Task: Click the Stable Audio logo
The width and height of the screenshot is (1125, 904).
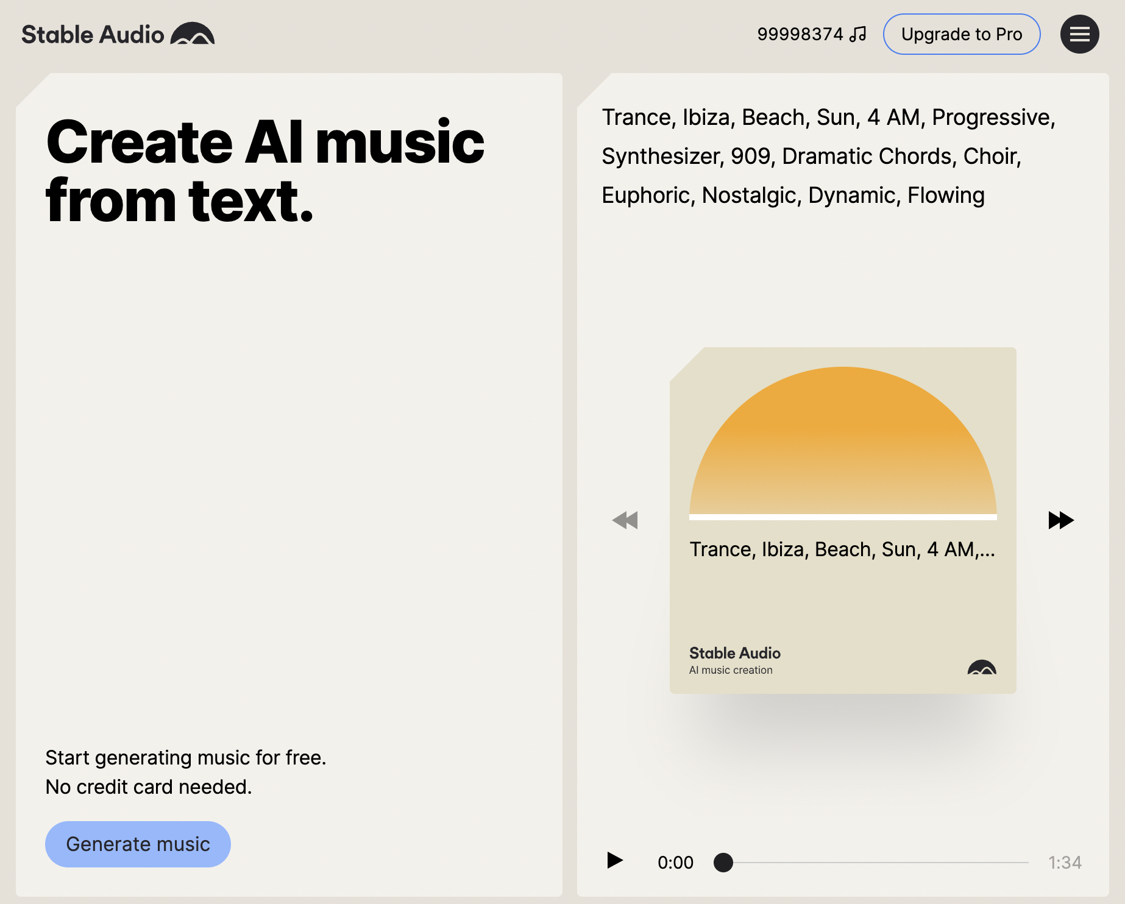Action: click(x=118, y=34)
